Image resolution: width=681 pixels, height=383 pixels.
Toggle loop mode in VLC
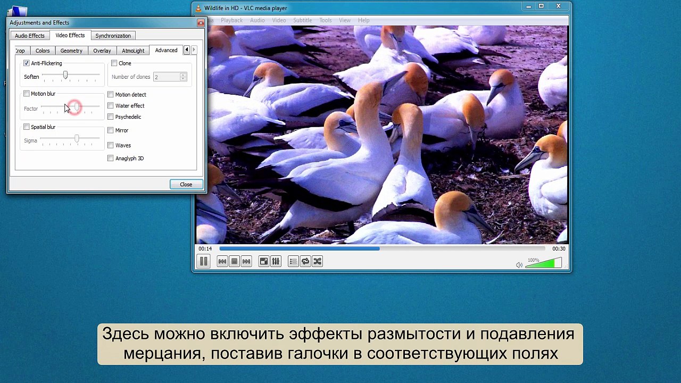305,261
